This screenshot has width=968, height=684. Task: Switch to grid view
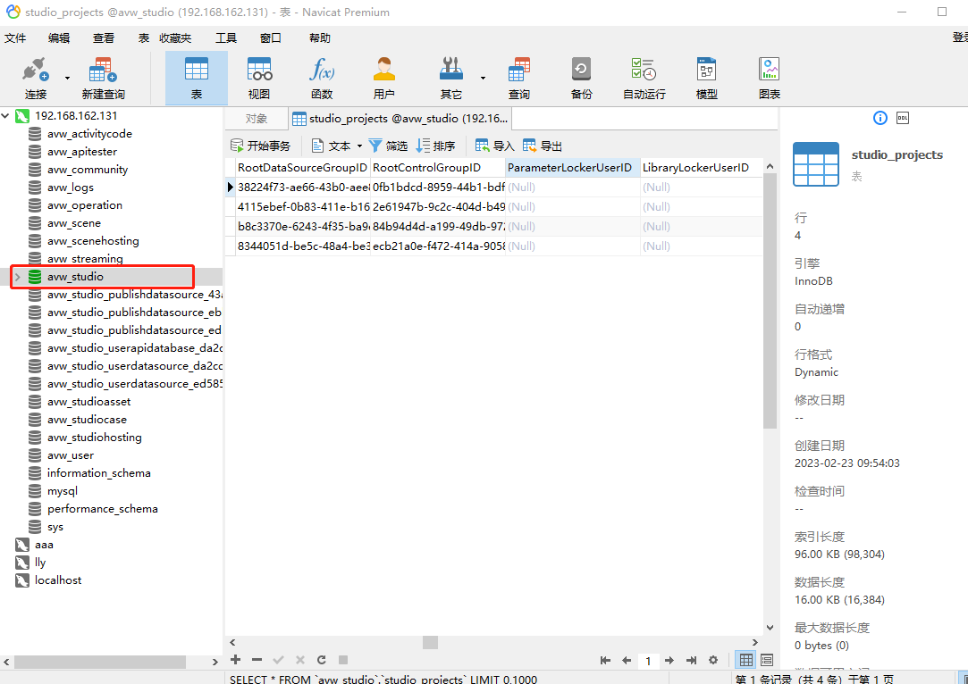pos(746,661)
